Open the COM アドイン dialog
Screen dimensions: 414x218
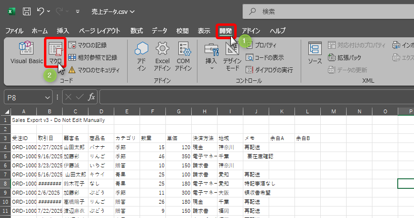coord(184,55)
